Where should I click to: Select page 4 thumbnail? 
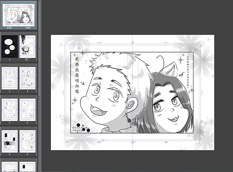(28, 78)
